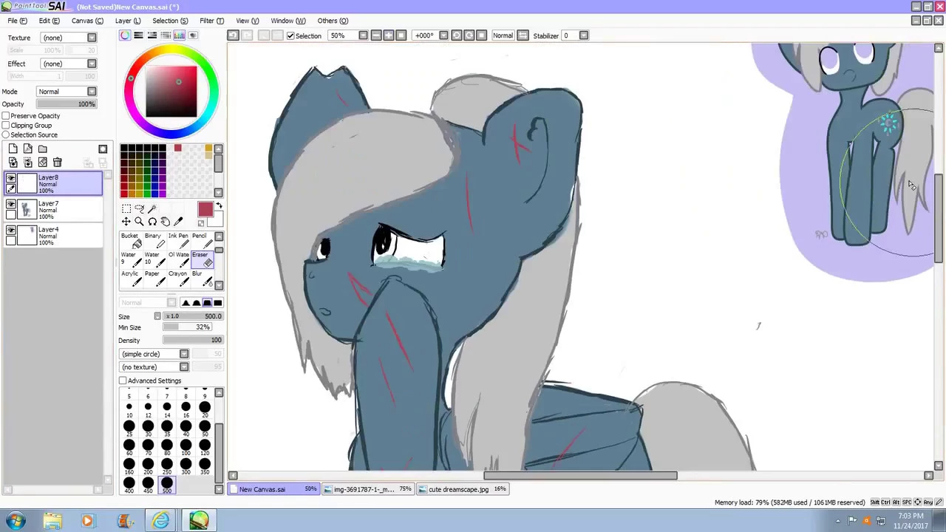946x532 pixels.
Task: Adjust the layer Opacity slider
Action: pos(67,104)
